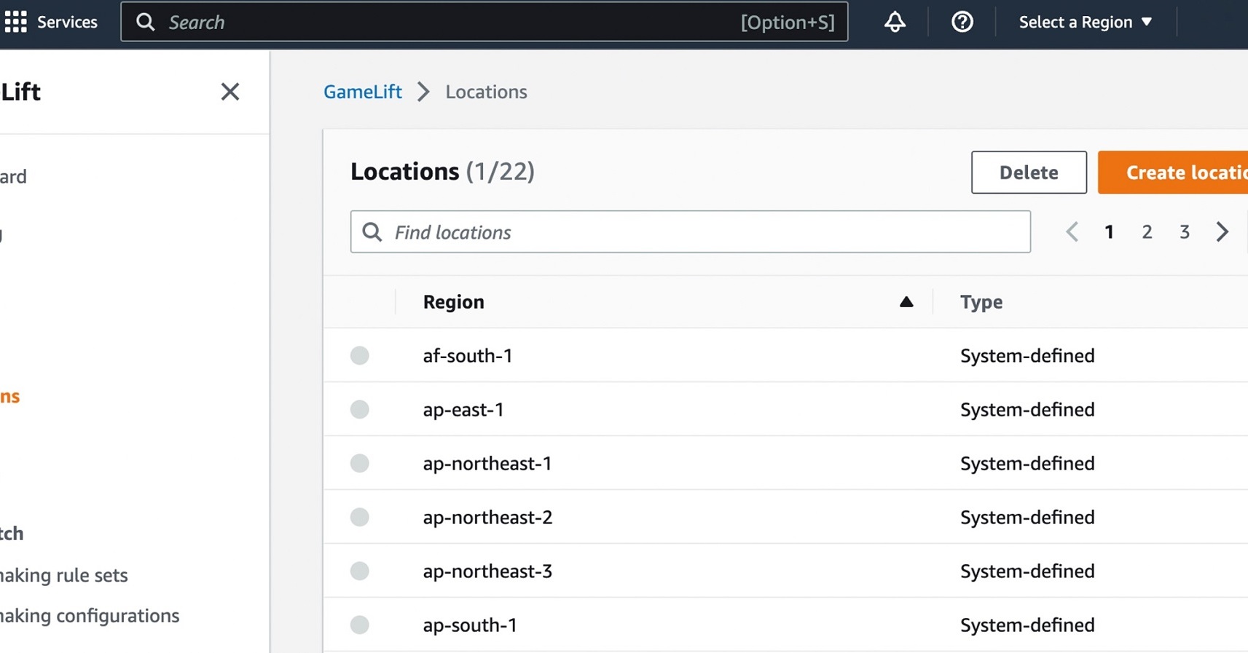This screenshot has width=1248, height=653.
Task: Go to next page with right chevron
Action: 1223,232
